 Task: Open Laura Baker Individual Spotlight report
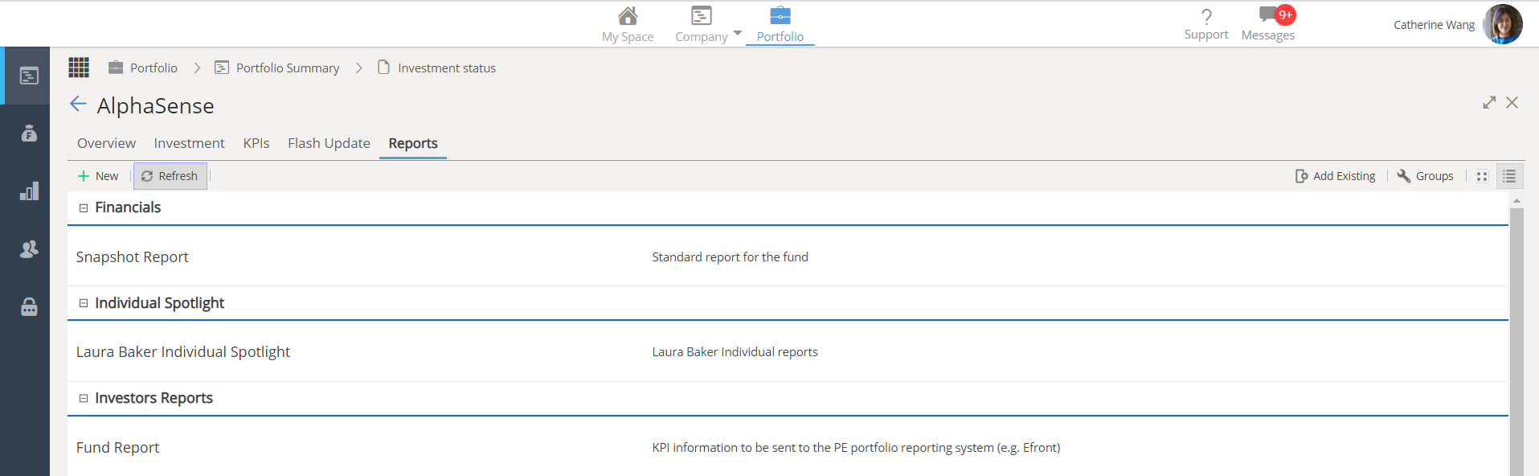[183, 352]
